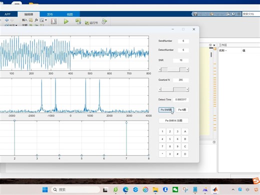
Task: Click the fx insert function icon
Action: [36, 20]
